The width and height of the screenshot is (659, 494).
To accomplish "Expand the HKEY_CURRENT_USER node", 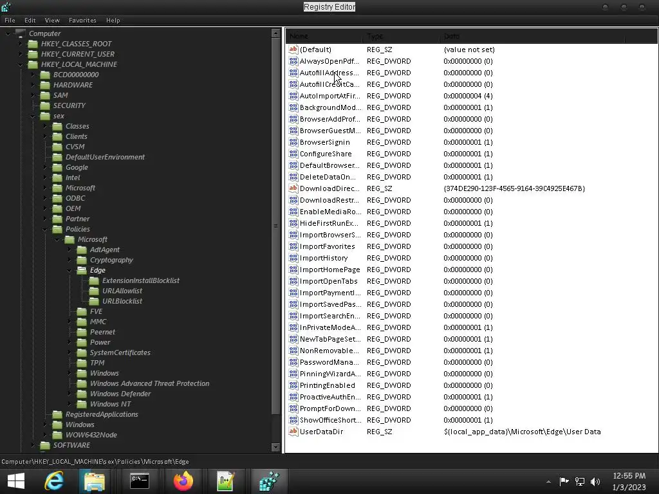I will 20,54.
